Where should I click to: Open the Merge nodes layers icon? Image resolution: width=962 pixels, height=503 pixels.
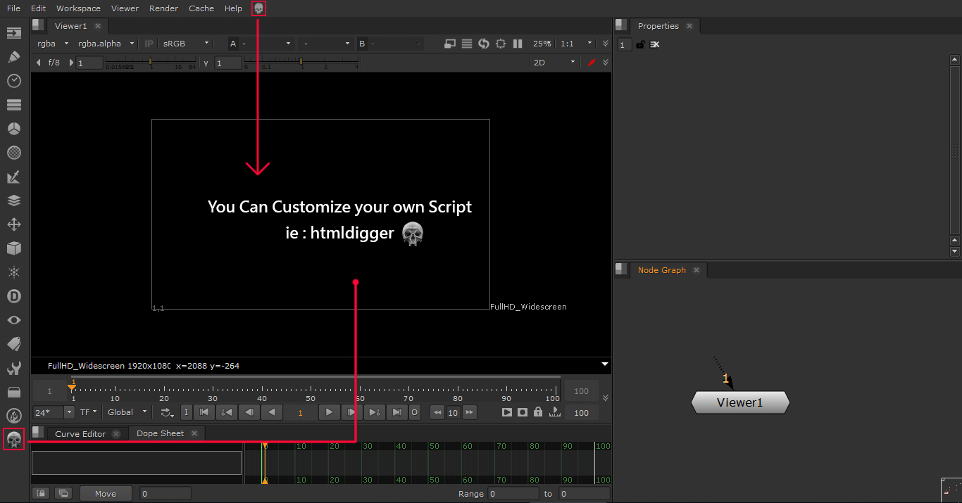[x=13, y=200]
